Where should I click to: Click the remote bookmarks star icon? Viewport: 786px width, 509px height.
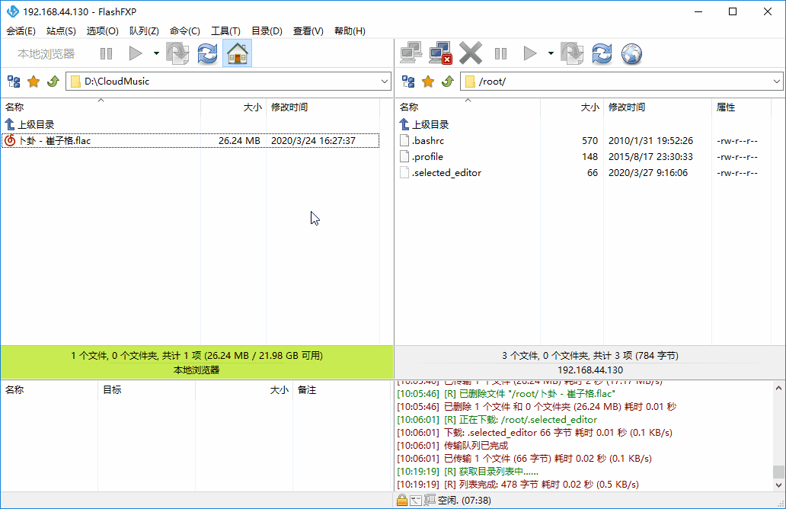[428, 82]
